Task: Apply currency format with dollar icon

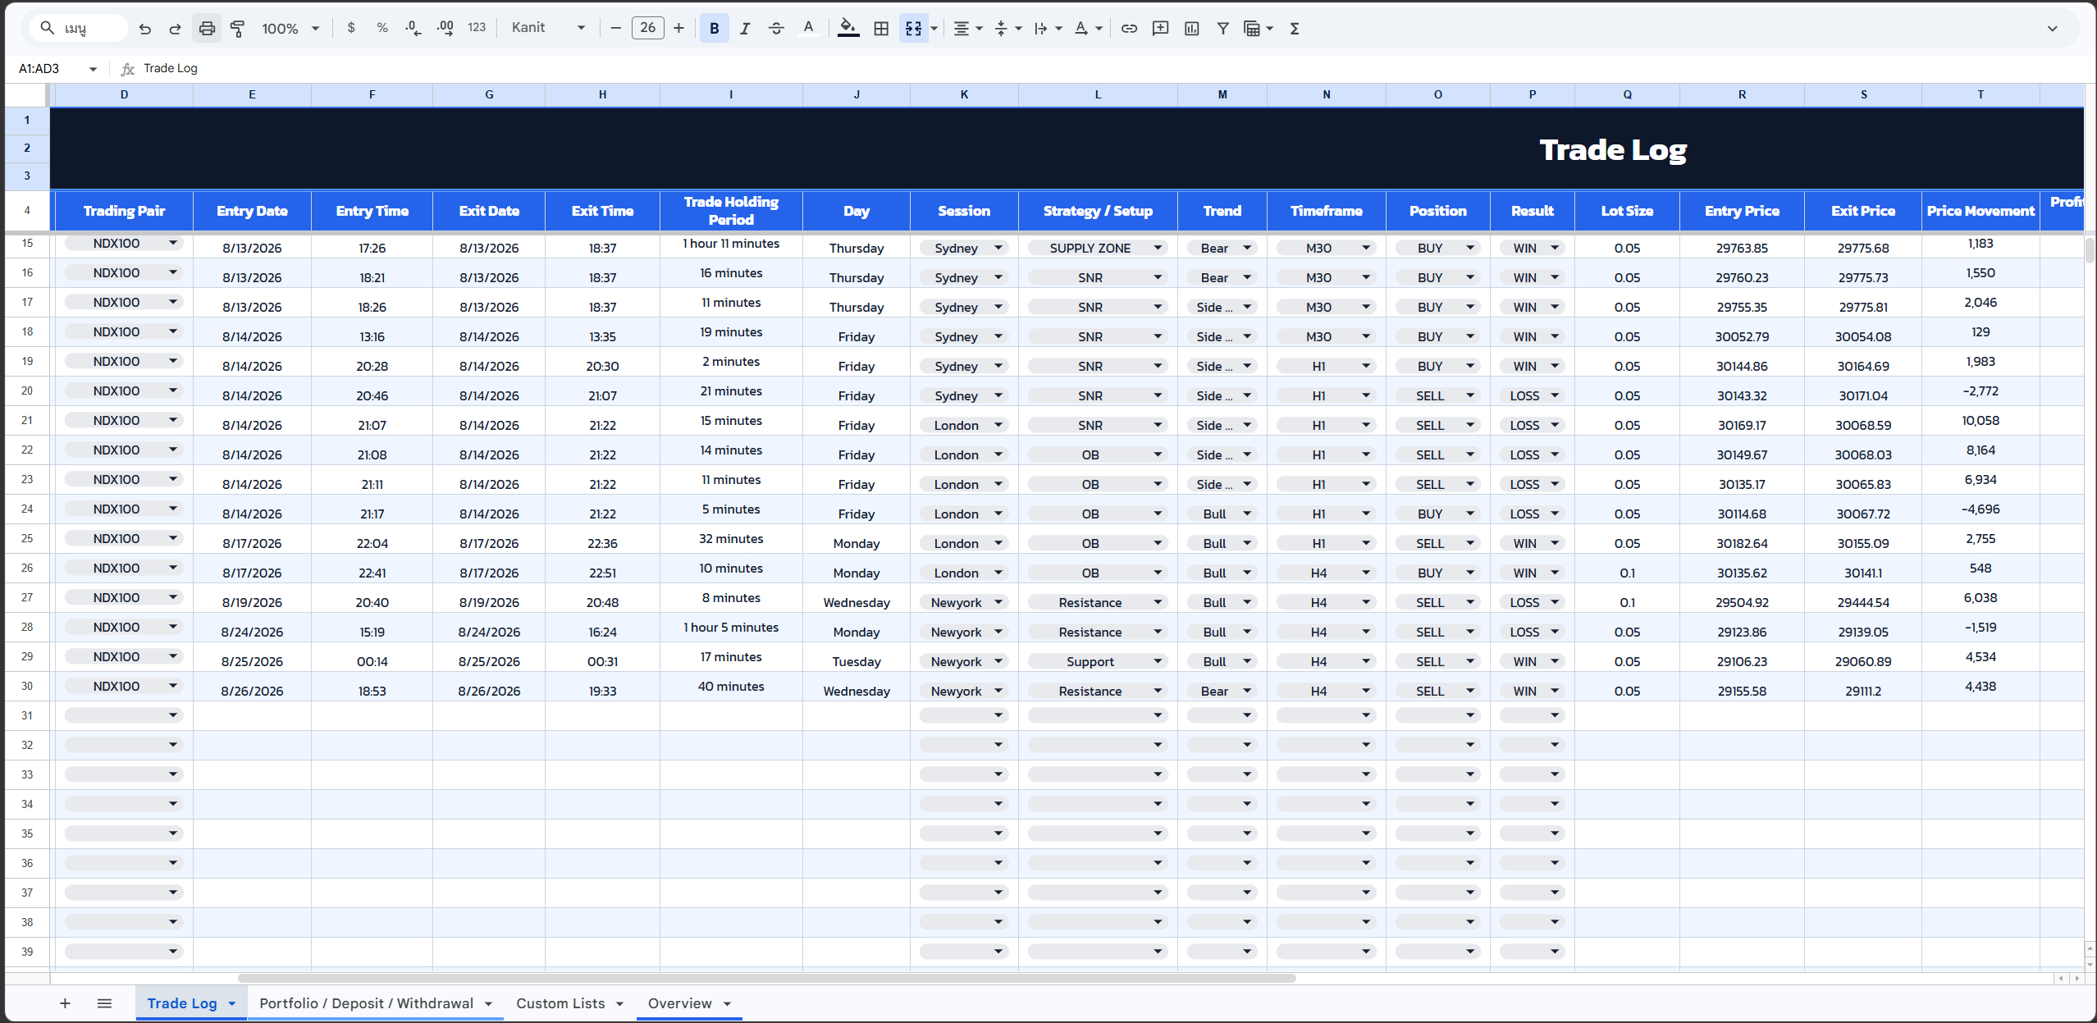Action: pos(351,28)
